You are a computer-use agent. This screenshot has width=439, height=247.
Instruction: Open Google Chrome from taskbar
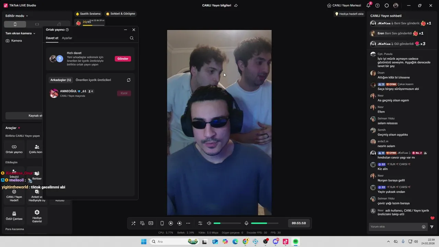tap(245, 242)
